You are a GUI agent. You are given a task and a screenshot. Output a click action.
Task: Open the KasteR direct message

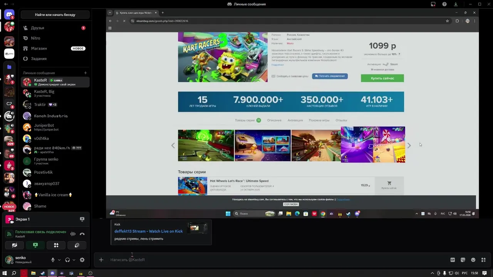pos(55,82)
